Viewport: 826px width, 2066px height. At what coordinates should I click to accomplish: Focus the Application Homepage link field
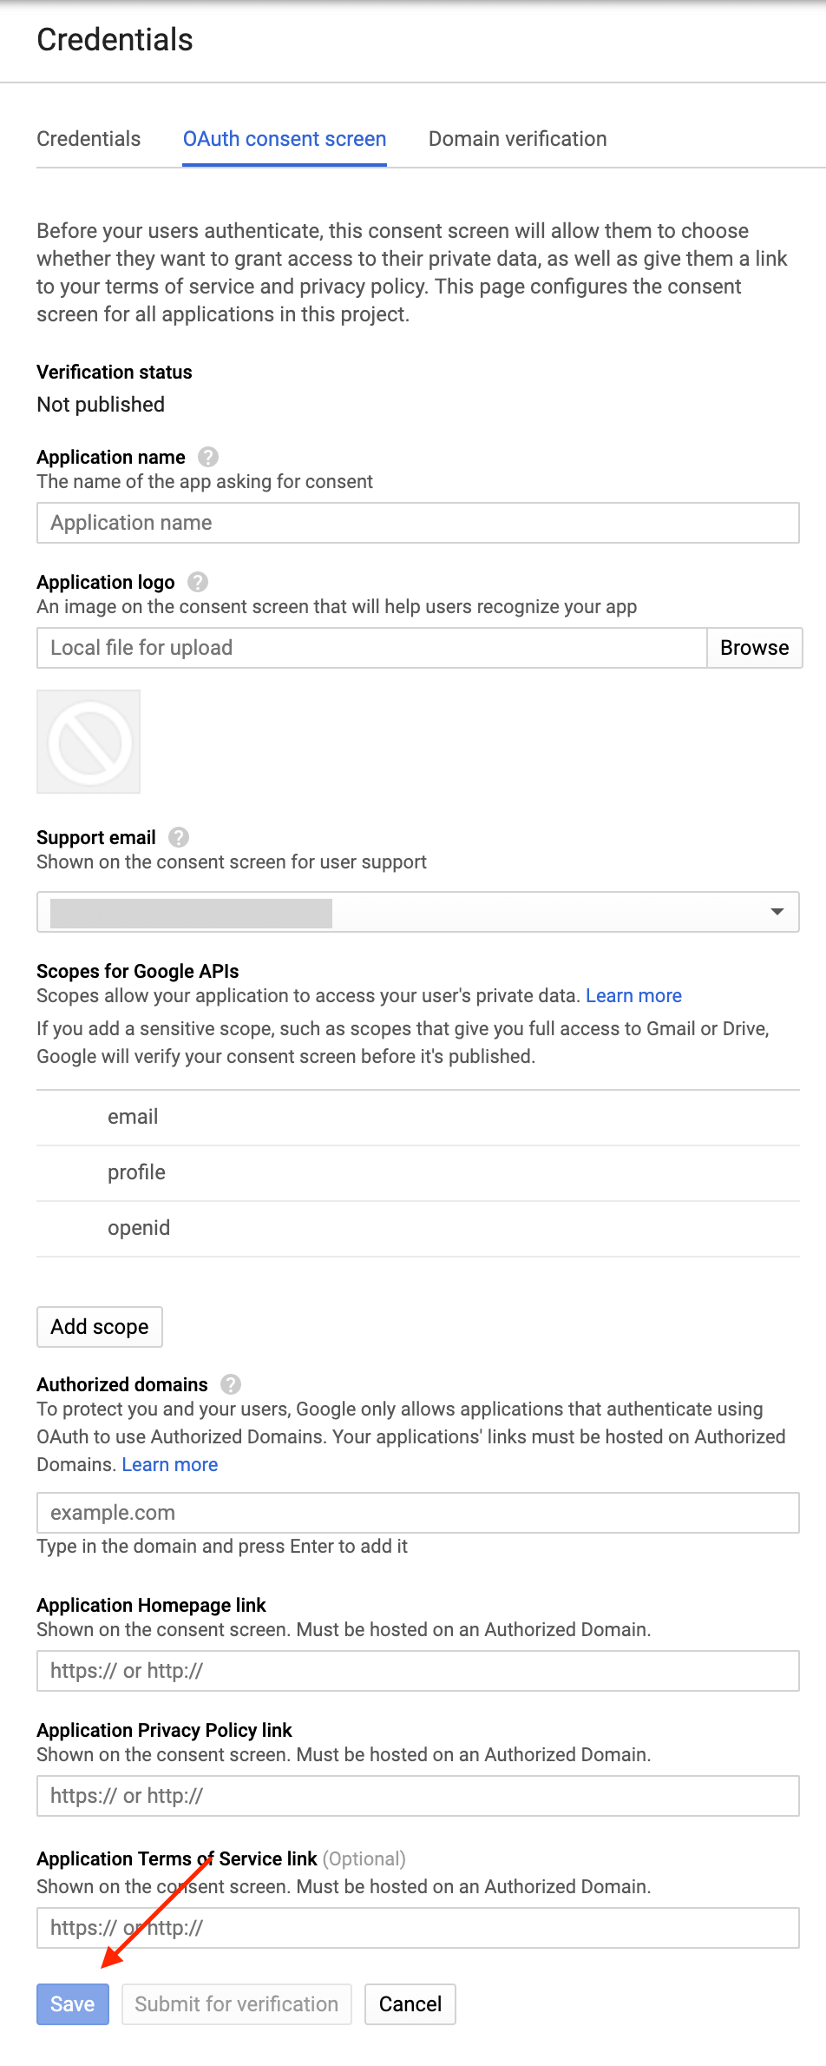click(417, 1671)
